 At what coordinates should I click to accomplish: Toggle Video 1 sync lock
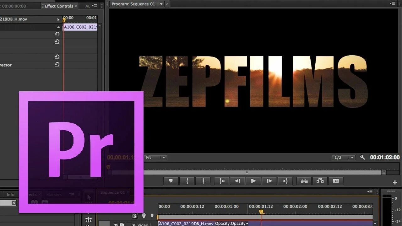[122, 224]
